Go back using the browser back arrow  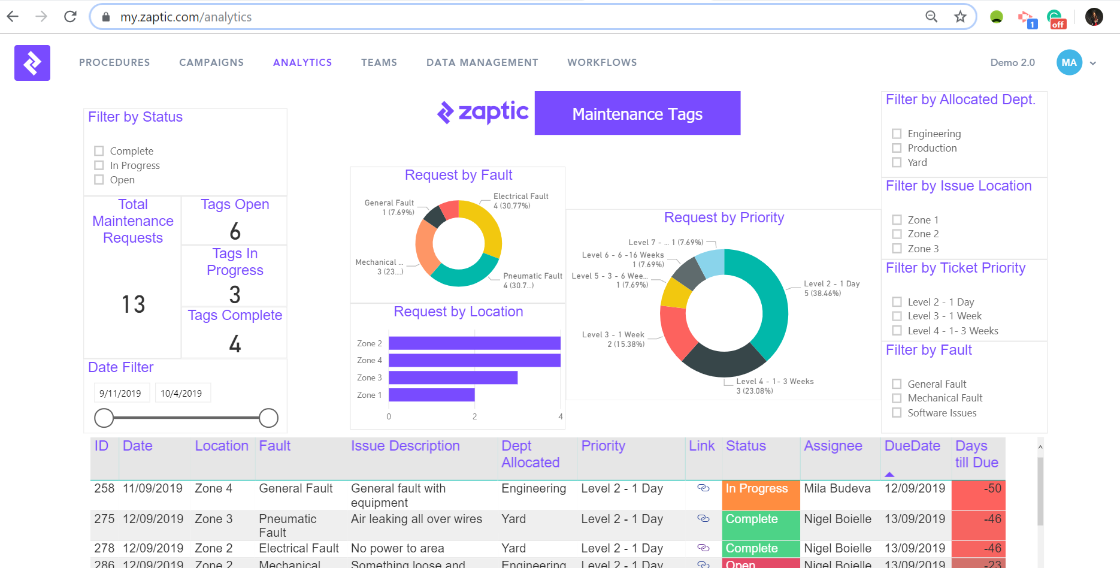(x=13, y=17)
